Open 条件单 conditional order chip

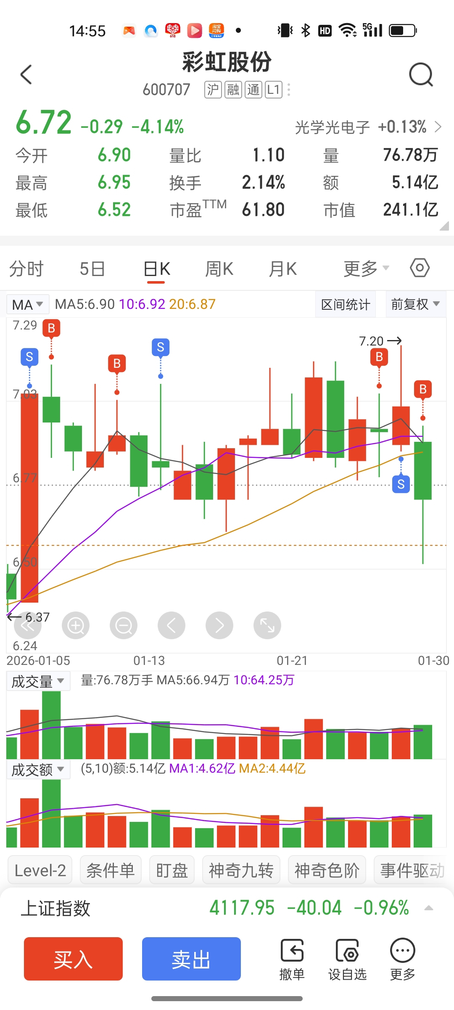coord(111,870)
